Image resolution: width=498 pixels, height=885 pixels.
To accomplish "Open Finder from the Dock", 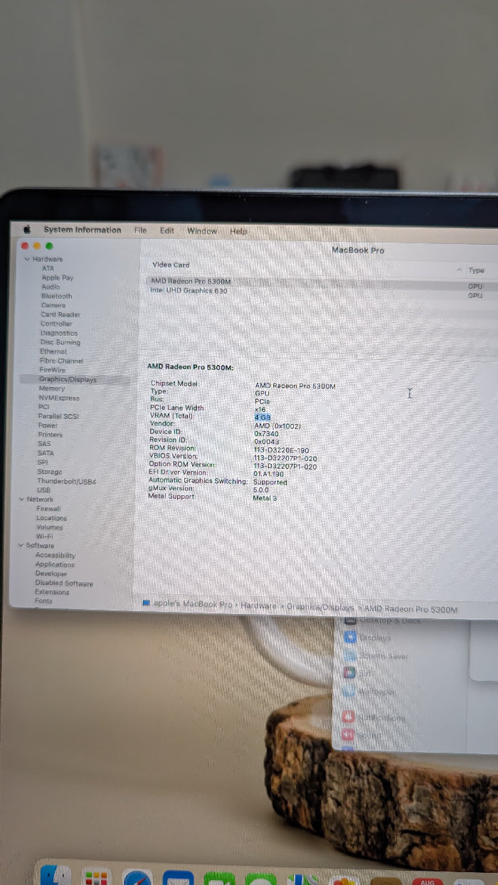I will click(55, 876).
